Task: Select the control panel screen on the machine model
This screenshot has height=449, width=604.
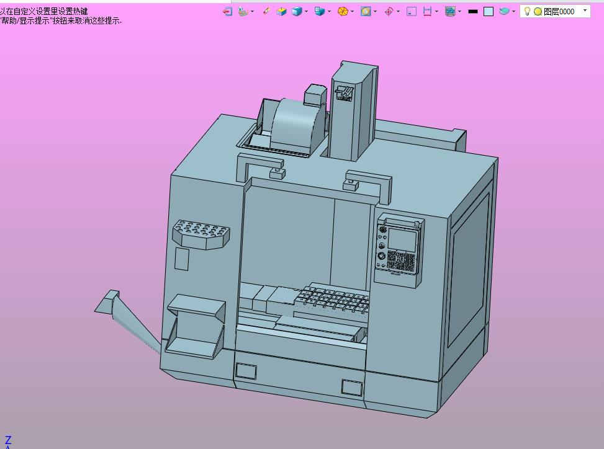Action: coord(402,239)
